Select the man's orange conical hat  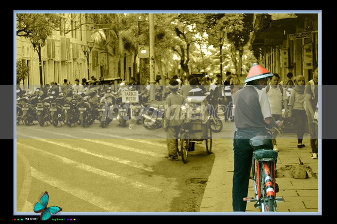tap(258, 73)
